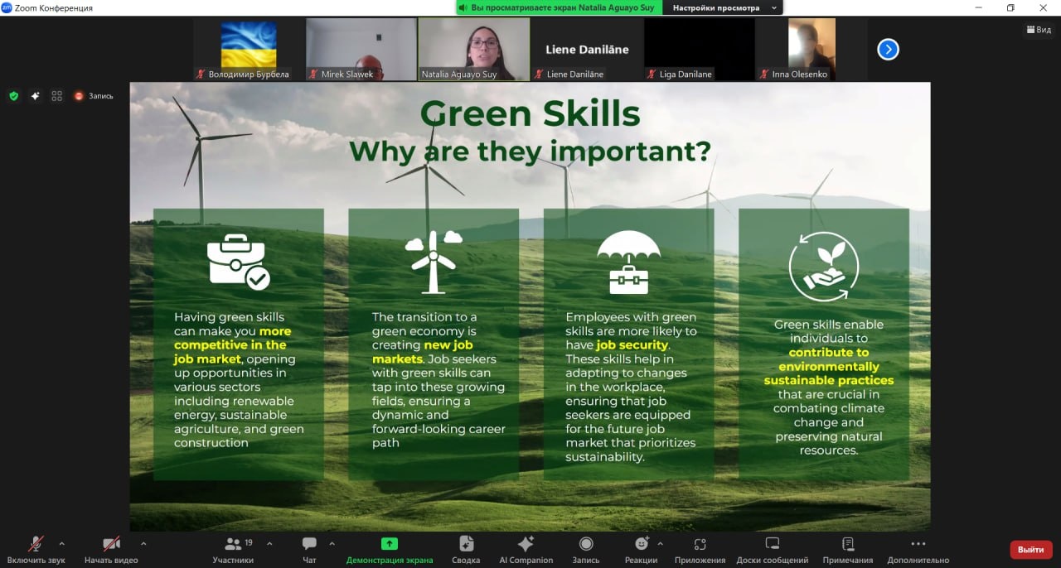Image resolution: width=1061 pixels, height=568 pixels.
Task: Show next participants with blue arrow
Action: (888, 50)
